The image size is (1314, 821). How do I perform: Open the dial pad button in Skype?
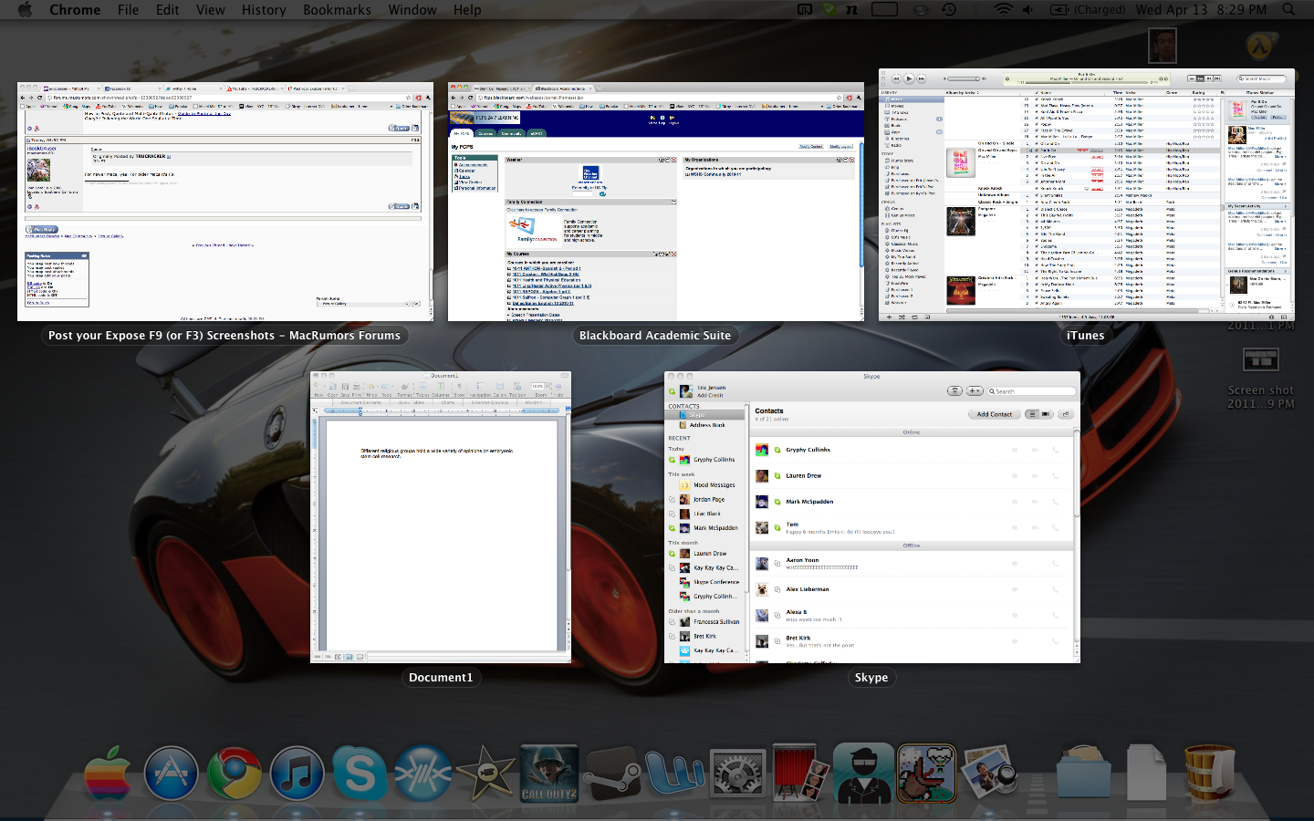[x=954, y=390]
